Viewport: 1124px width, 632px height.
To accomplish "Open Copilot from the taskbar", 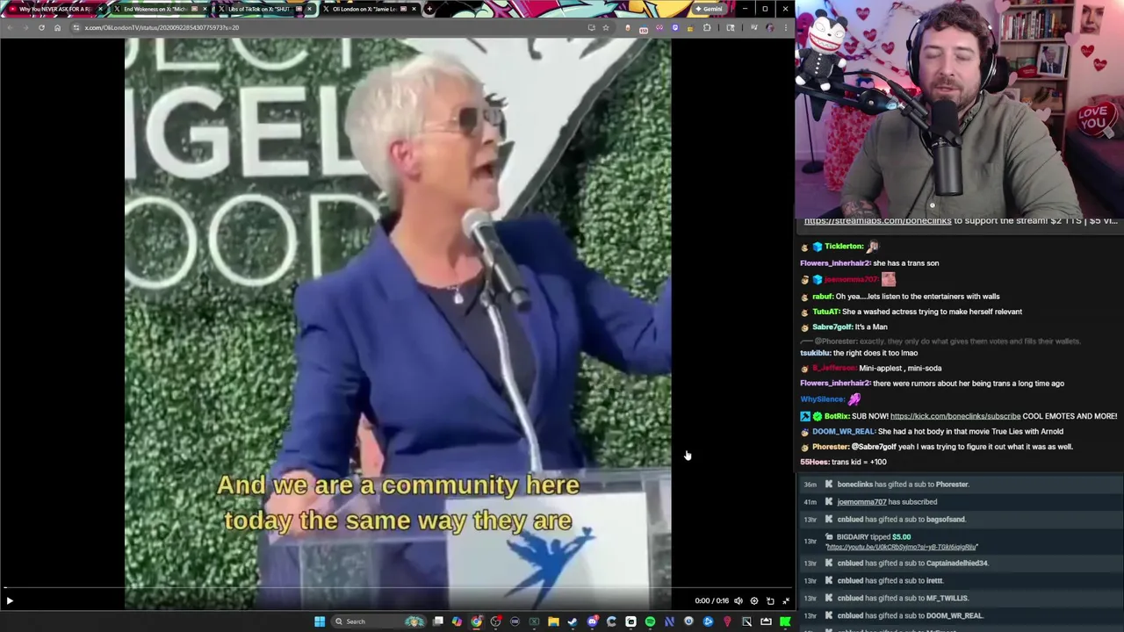I will coord(457,621).
